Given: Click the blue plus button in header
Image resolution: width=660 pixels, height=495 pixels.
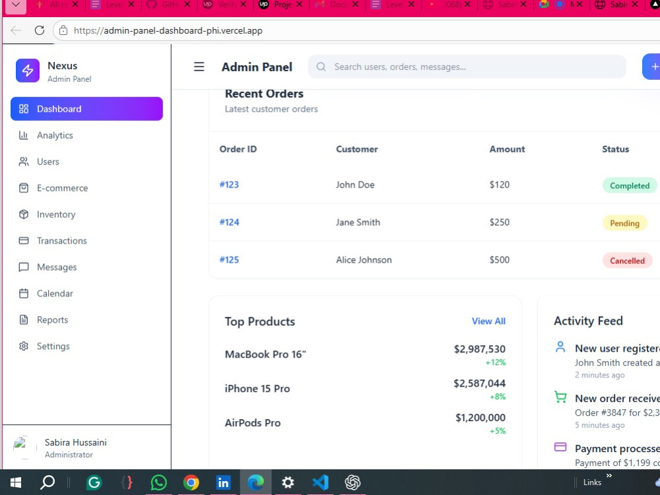Looking at the screenshot, I should (651, 67).
